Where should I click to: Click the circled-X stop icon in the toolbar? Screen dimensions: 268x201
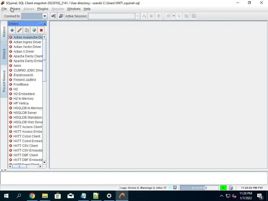[159, 16]
